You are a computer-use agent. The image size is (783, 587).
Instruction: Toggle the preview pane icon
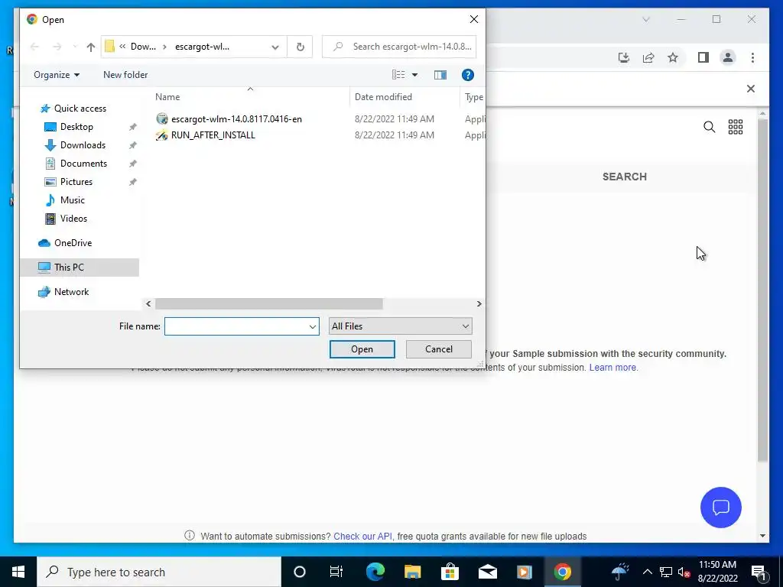click(440, 75)
